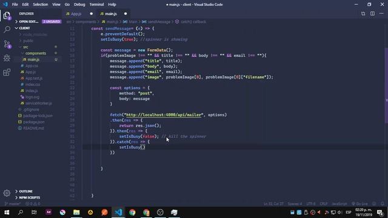Open README.md in the file tree

pyautogui.click(x=33, y=128)
